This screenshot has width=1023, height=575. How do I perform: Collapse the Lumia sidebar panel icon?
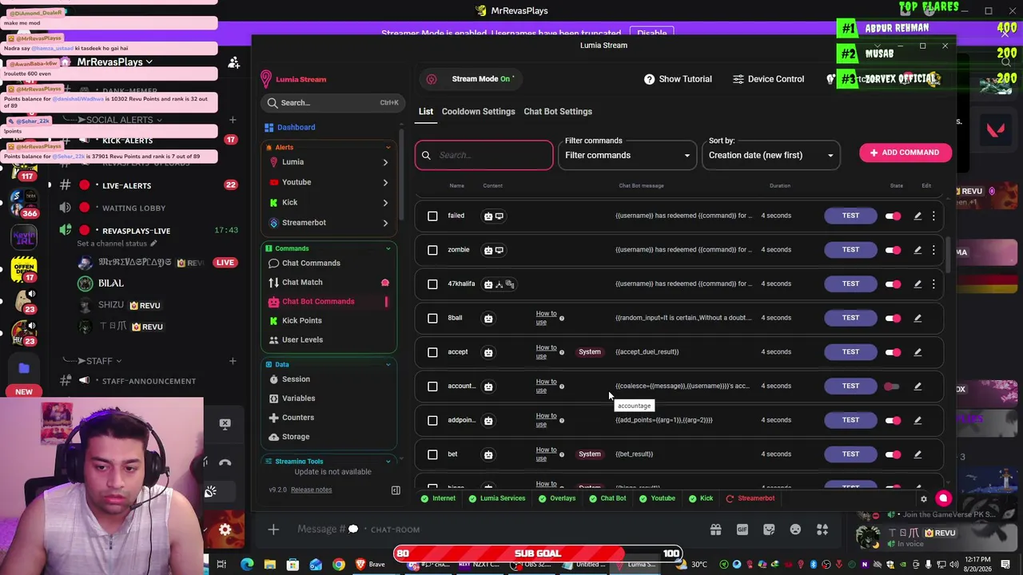(396, 490)
